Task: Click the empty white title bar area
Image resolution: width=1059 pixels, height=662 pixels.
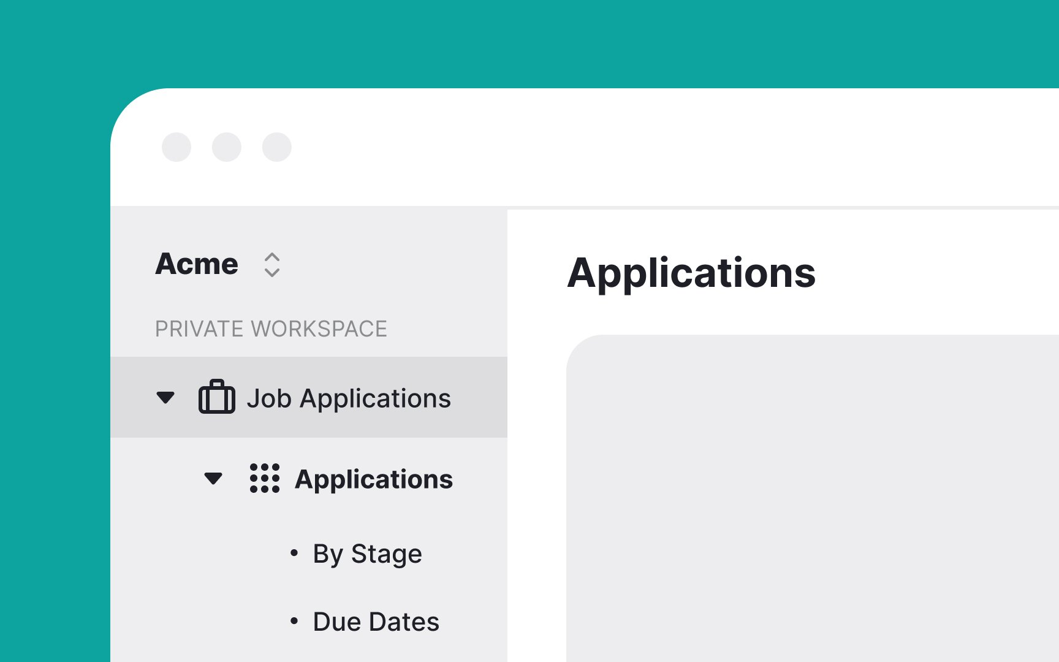Action: pos(674,147)
